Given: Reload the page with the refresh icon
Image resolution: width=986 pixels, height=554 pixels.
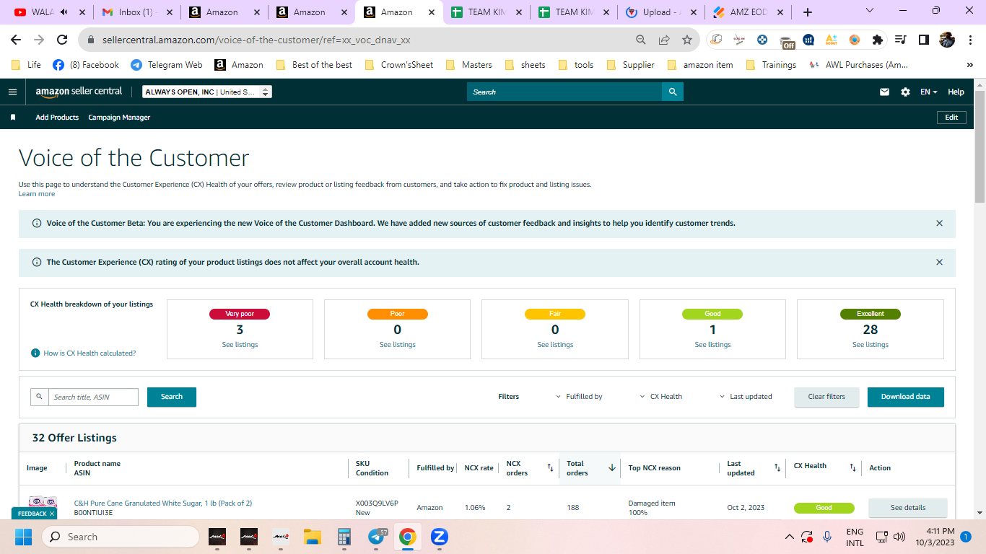Looking at the screenshot, I should tap(62, 40).
